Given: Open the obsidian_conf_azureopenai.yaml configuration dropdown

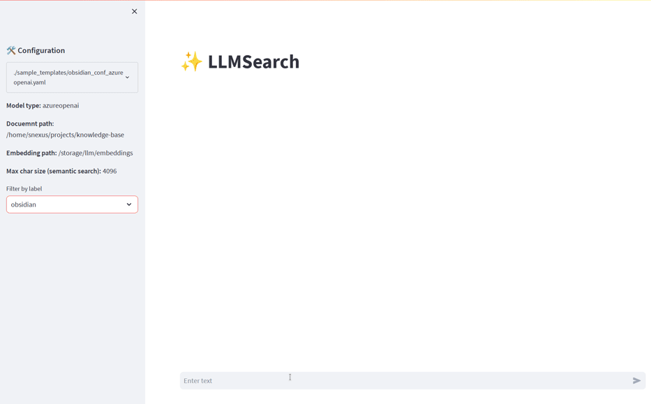Looking at the screenshot, I should [x=72, y=77].
